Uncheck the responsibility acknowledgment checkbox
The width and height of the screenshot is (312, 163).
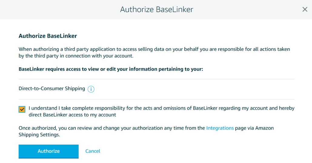click(22, 109)
